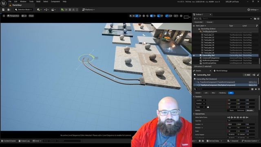This screenshot has width=261, height=147.
Task: Toggle the scale lock icon
Action: (x=208, y=107)
